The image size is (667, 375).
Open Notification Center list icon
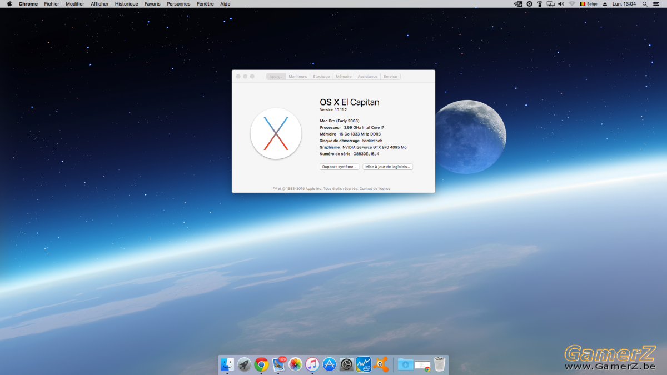[656, 4]
